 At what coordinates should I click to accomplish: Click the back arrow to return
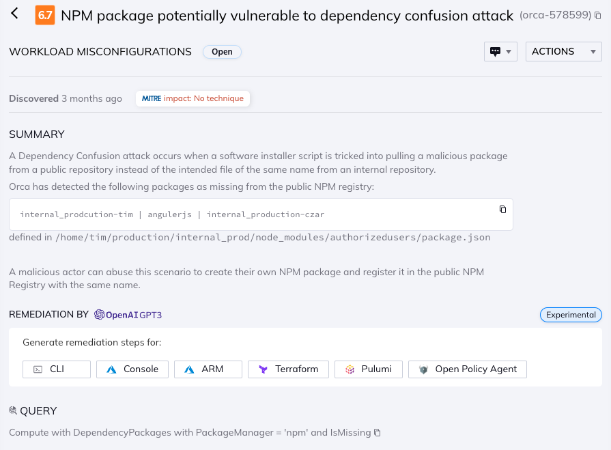point(15,15)
